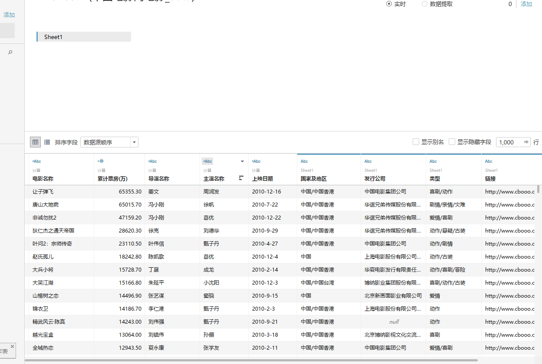Click Abc type icon of 国家及地区 column
Screen dimensions: 542x364
tap(304, 161)
